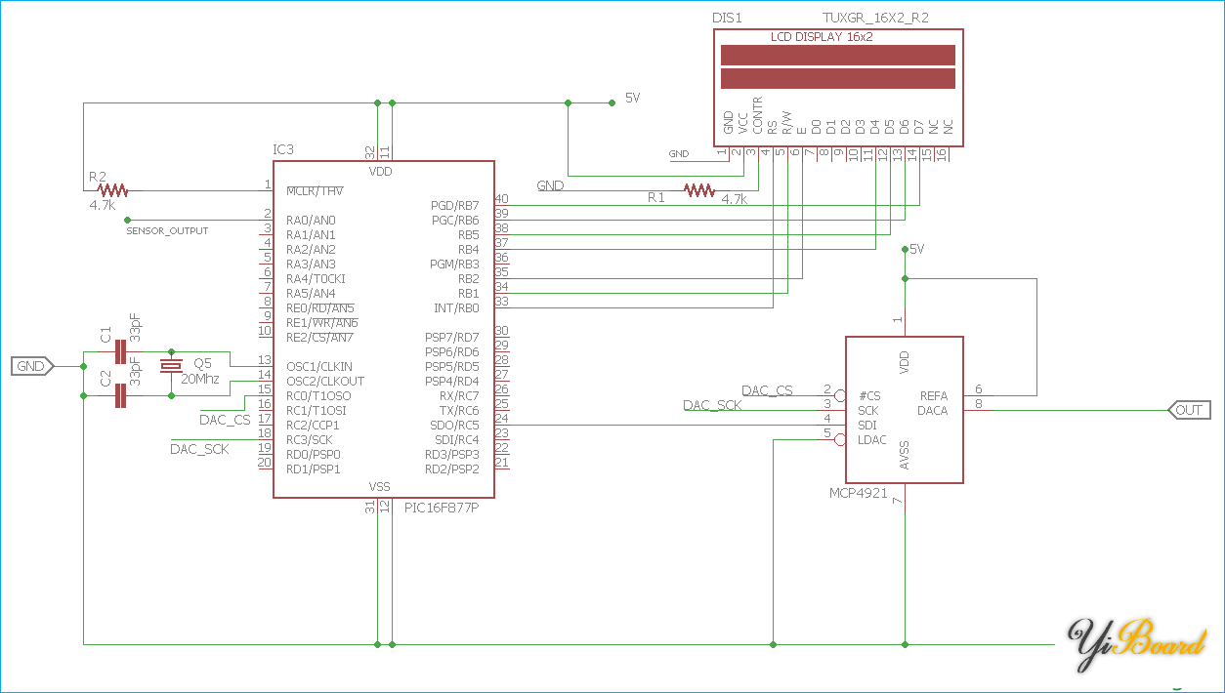
Task: Click the 5V label above the MCP4921
Action: point(916,250)
